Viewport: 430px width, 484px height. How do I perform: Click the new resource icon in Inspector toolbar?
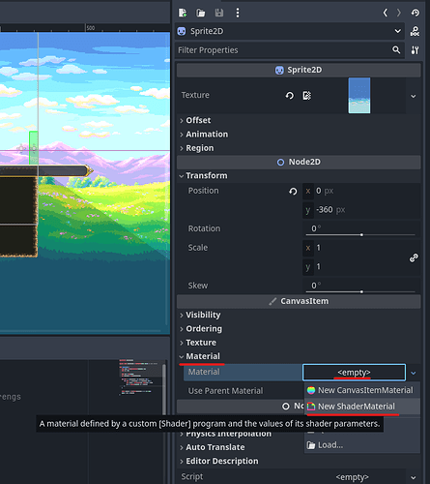click(183, 13)
